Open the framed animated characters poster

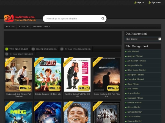click(x=107, y=112)
